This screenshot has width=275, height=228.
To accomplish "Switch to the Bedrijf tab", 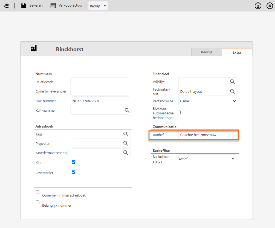I will 206,52.
